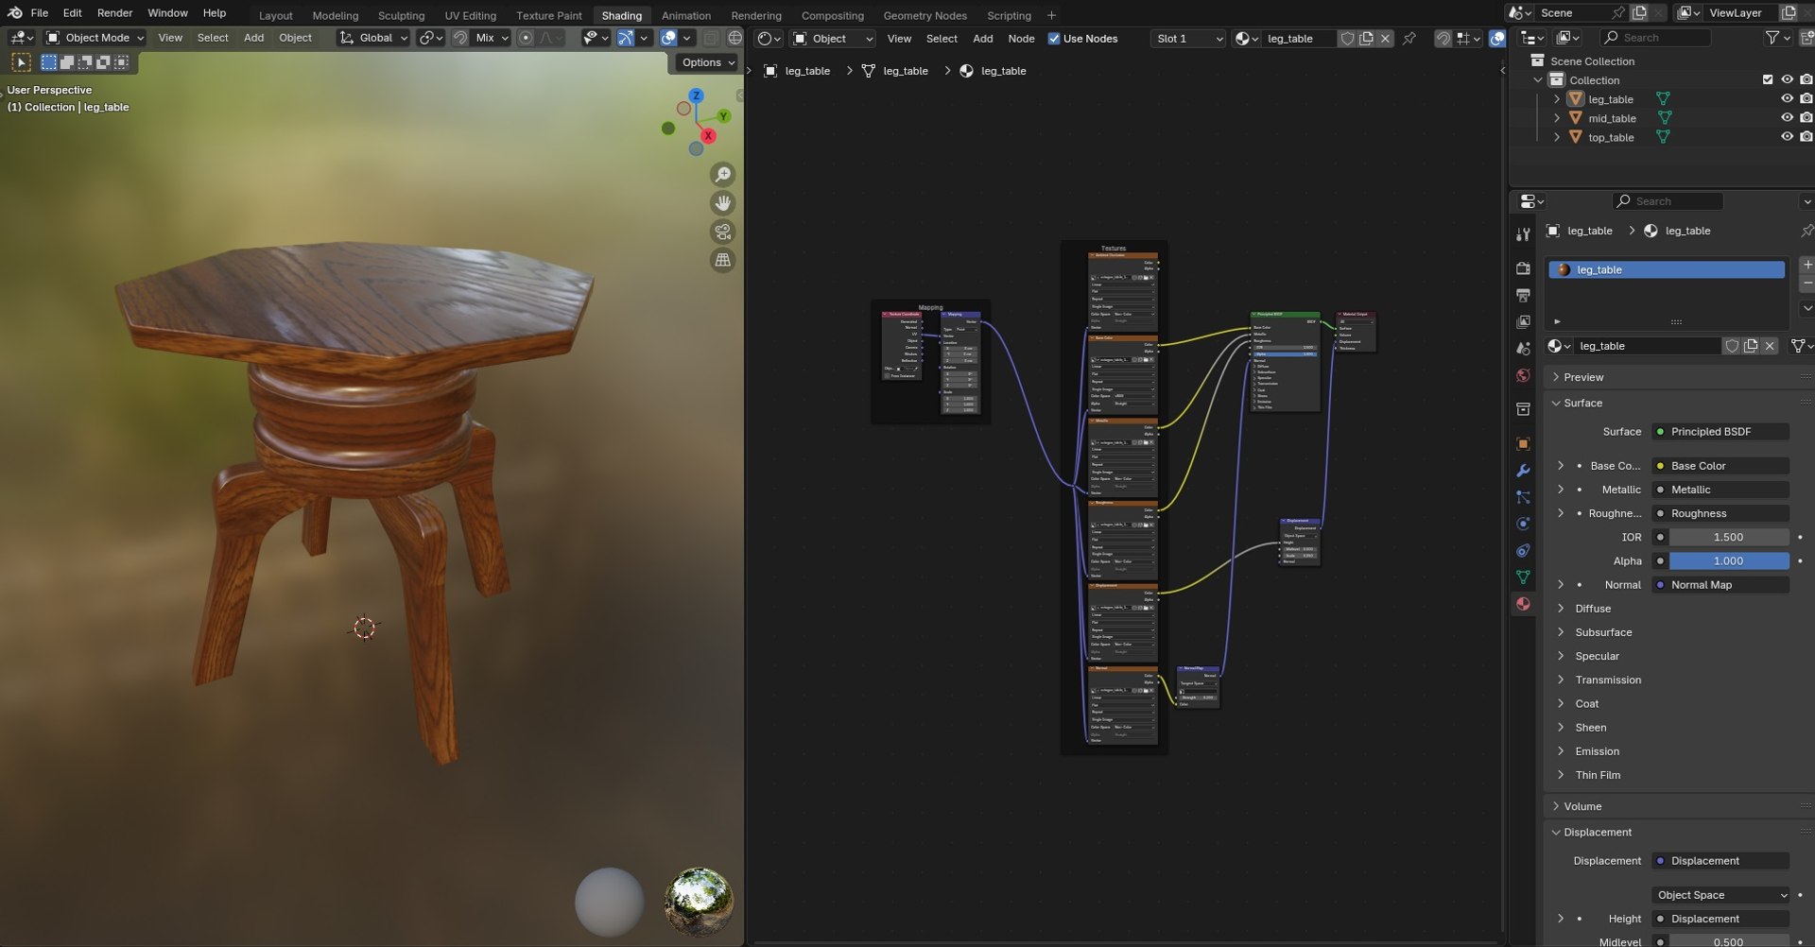Switch to the Modeling workspace tab

[336, 15]
